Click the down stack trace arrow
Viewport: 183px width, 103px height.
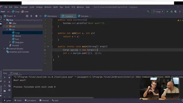(x=9, y=82)
